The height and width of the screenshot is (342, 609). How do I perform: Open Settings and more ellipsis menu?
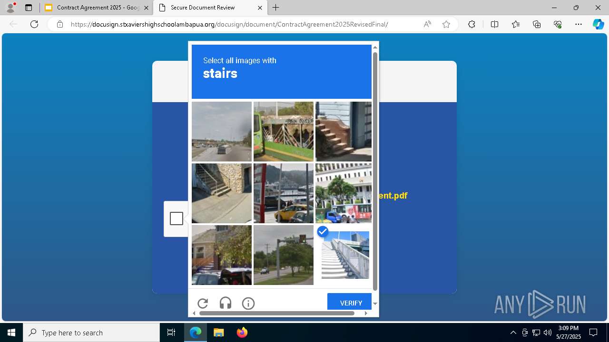tap(579, 24)
